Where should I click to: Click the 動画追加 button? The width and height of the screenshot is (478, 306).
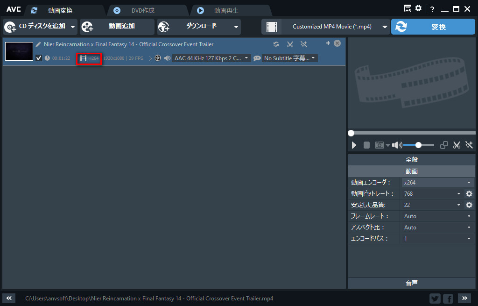pyautogui.click(x=117, y=27)
